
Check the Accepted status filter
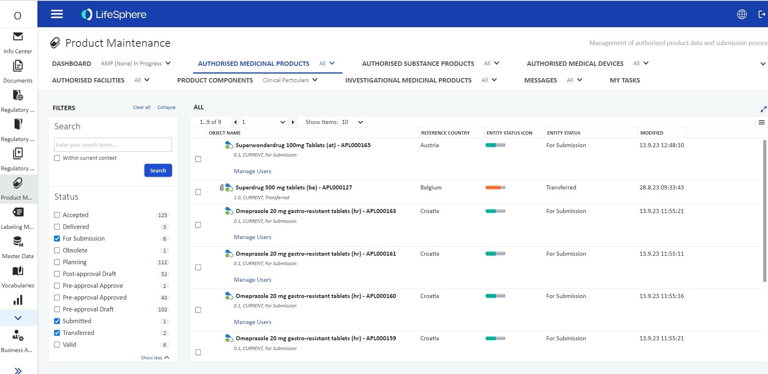coord(57,215)
